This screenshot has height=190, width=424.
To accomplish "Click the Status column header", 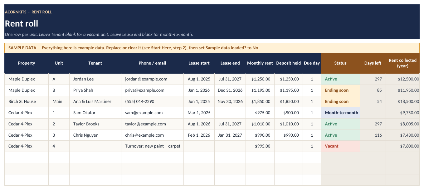I will pos(340,63).
